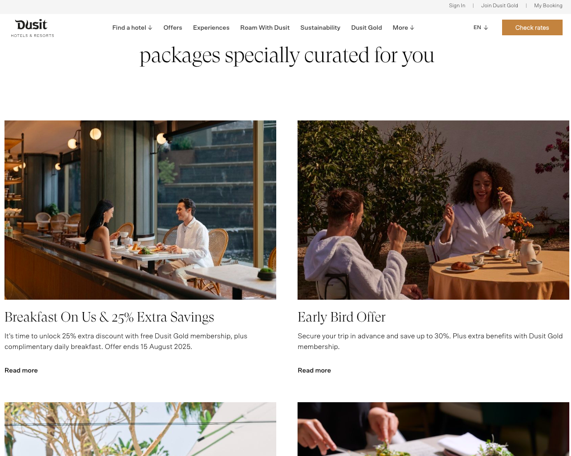Screen dimensions: 571x456
Task: Click the Dusit Hotels & Resorts logo
Action: tap(33, 28)
